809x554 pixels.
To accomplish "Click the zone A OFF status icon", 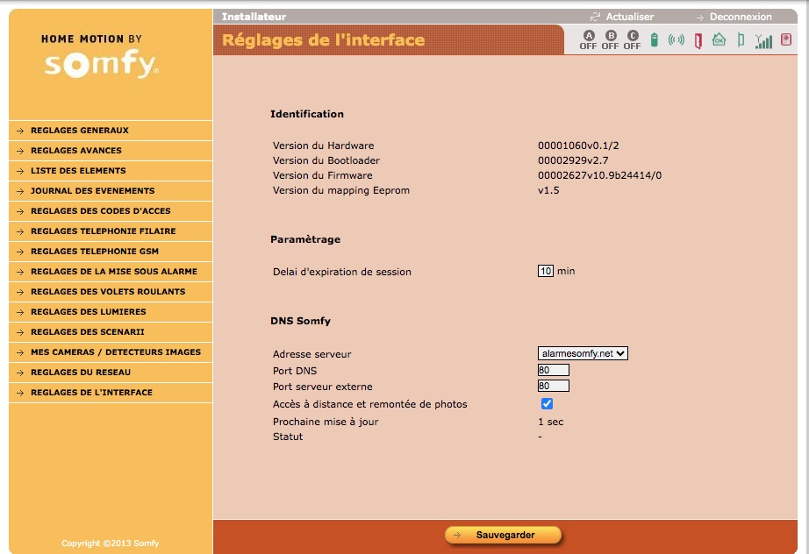I will pos(588,39).
